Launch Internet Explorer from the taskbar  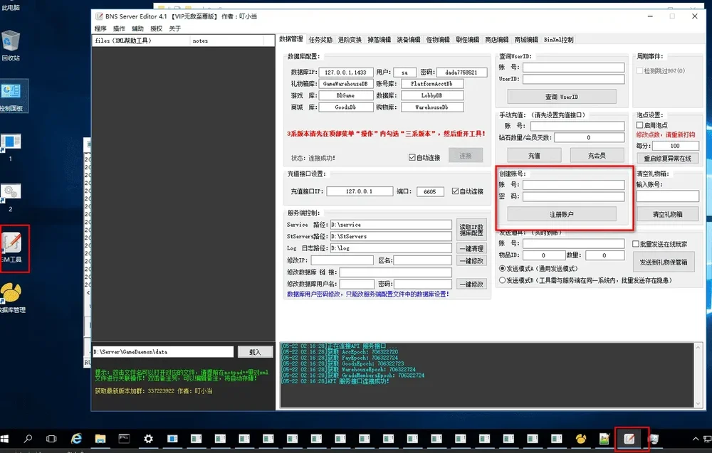(76, 439)
